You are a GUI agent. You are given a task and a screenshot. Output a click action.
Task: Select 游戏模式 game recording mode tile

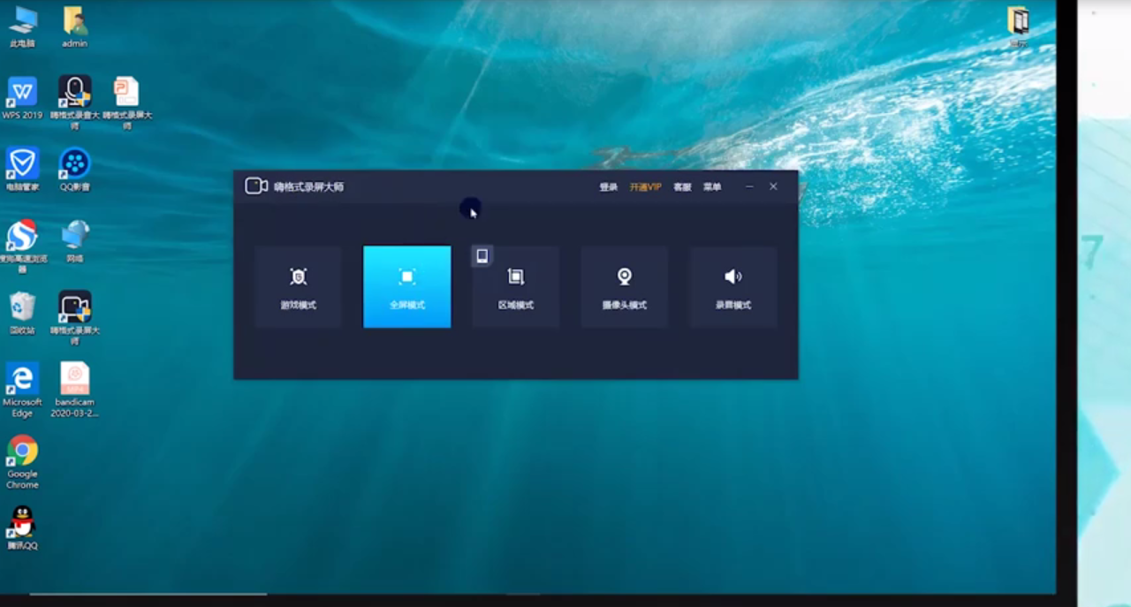299,287
